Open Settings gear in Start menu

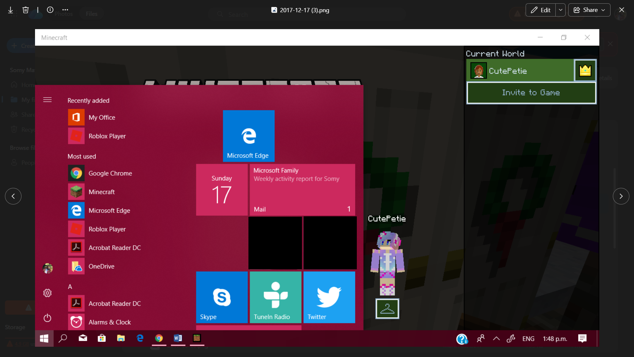pyautogui.click(x=48, y=293)
